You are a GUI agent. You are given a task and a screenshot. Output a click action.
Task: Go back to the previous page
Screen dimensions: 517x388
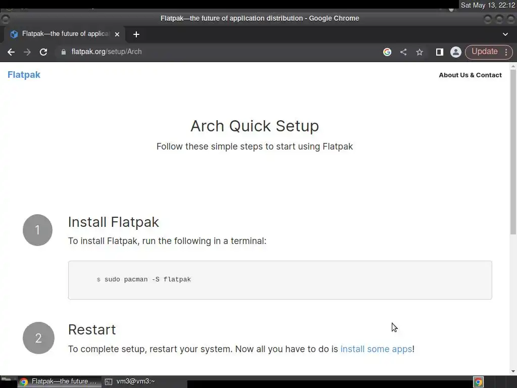(11, 52)
